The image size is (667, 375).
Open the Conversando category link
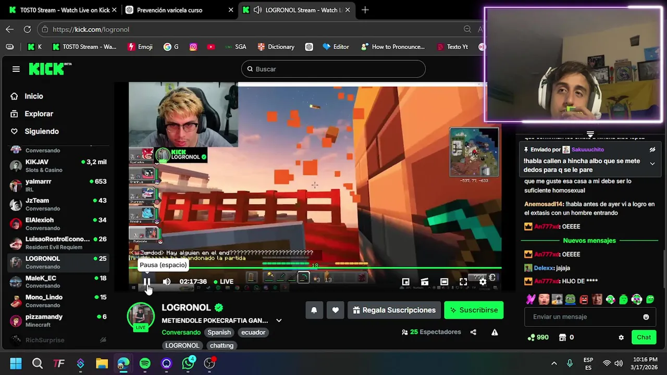coord(181,332)
